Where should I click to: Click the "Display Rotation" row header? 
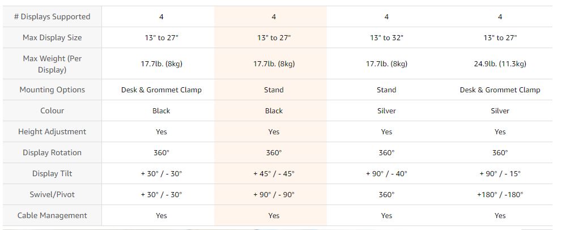click(x=52, y=153)
